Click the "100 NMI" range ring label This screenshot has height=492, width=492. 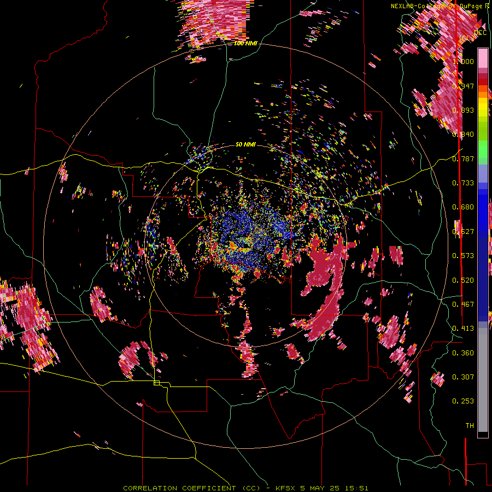click(245, 43)
